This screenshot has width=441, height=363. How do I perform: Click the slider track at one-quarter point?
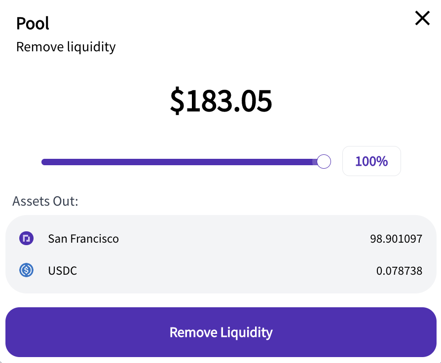pyautogui.click(x=112, y=162)
